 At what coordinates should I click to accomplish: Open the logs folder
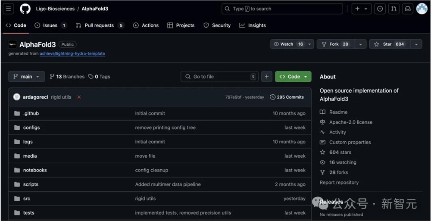28,142
